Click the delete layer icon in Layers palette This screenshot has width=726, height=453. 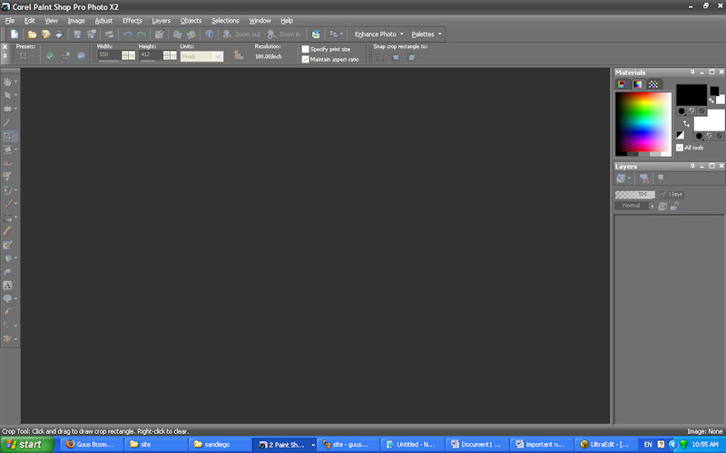[x=643, y=178]
